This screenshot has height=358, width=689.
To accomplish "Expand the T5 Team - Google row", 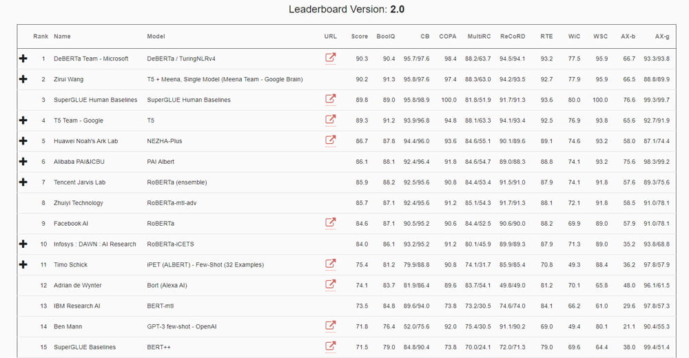I will coord(23,120).
